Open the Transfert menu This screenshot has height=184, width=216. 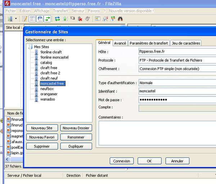click(60, 11)
